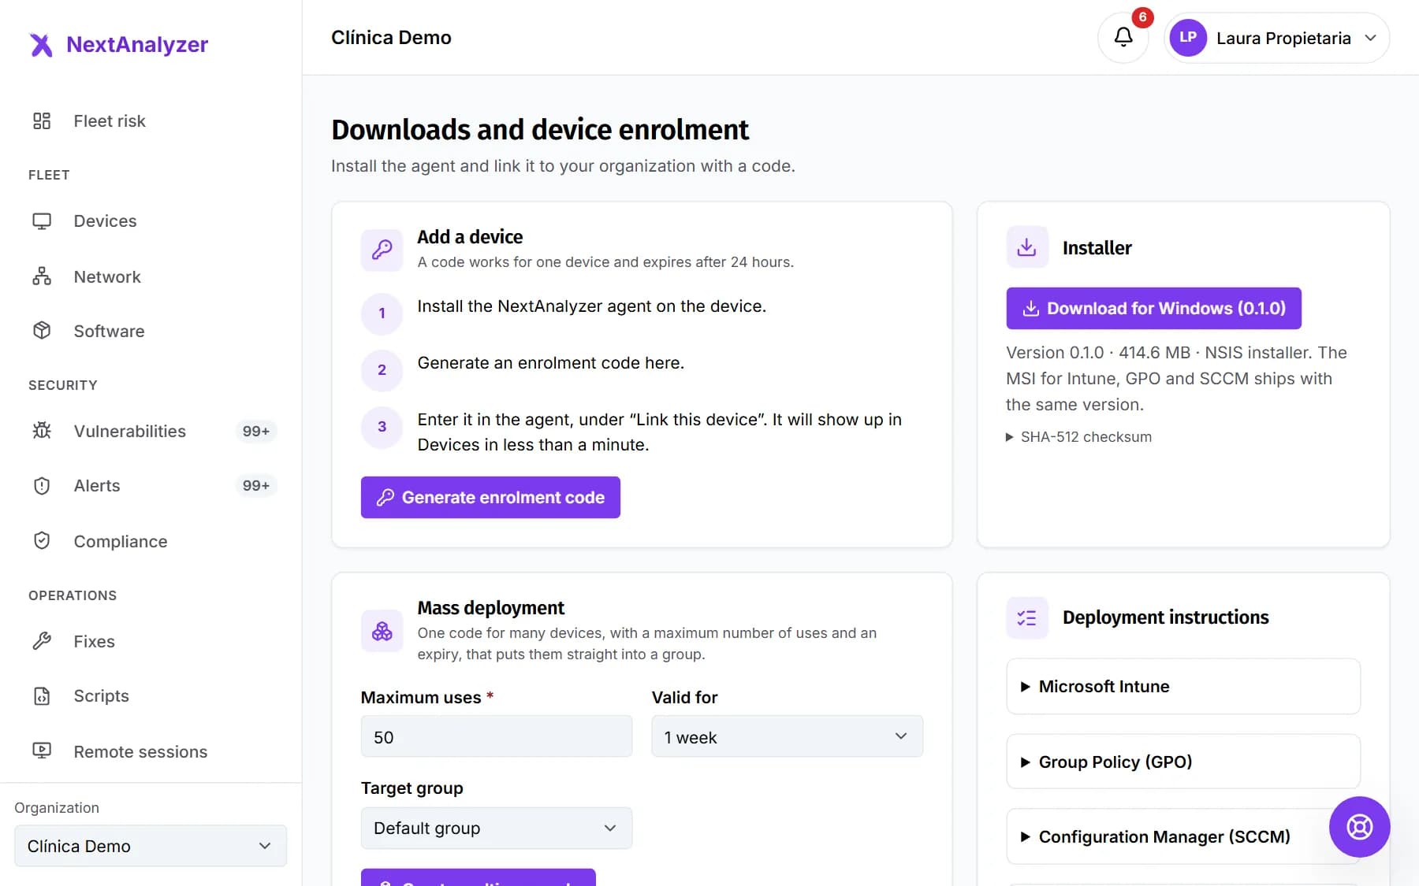Click the Remote sessions screen icon
The image size is (1419, 886).
pyautogui.click(x=42, y=751)
